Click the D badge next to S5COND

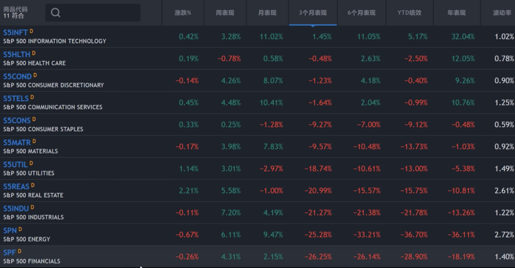tap(35, 75)
